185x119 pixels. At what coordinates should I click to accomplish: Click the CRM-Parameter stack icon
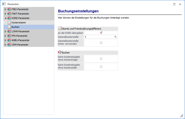(x=9, y=45)
